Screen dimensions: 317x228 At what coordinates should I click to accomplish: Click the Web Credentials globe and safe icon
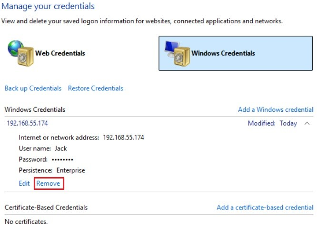tap(20, 53)
